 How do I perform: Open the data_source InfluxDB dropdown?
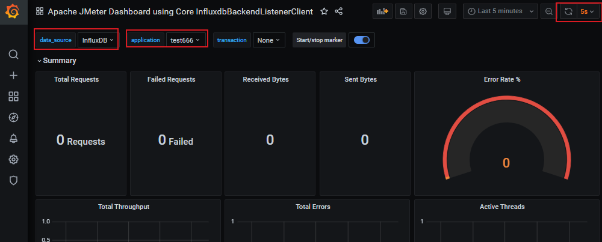click(98, 40)
